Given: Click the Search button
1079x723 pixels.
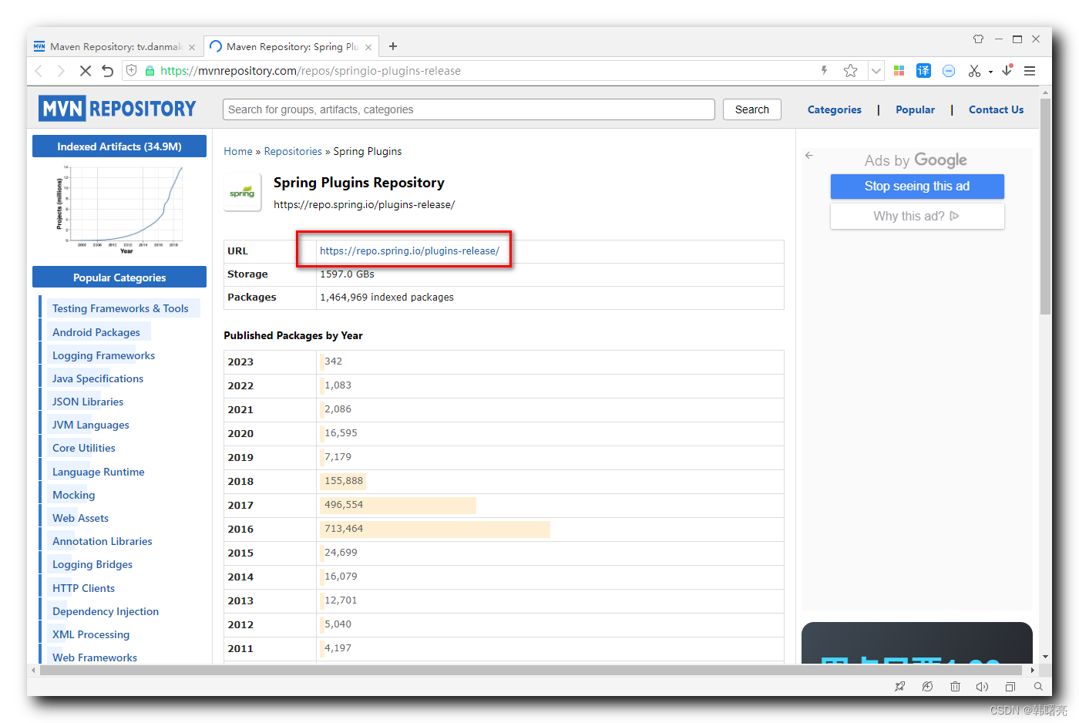Looking at the screenshot, I should (x=752, y=109).
